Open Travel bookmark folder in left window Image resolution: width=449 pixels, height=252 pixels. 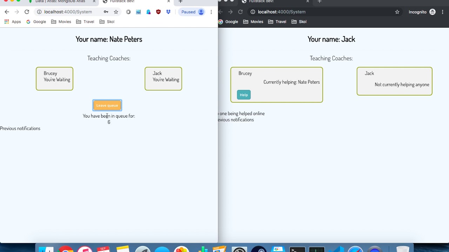pos(85,22)
